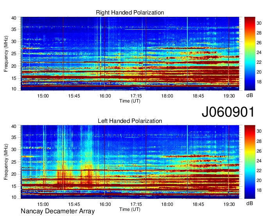Click 16:30 time tick of Left Handed plot
This screenshot has width=266, height=216.
point(105,204)
